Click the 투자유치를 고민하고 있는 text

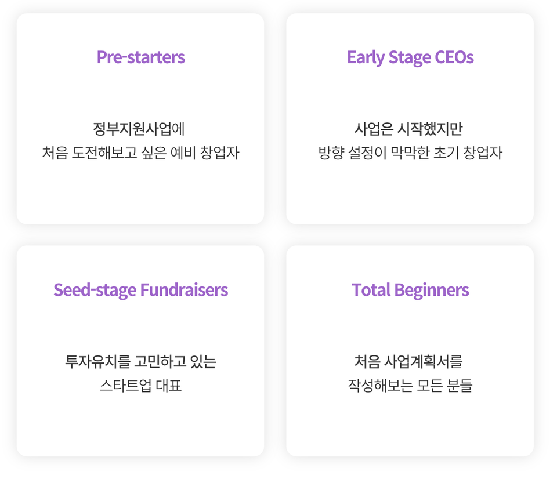coord(140,361)
